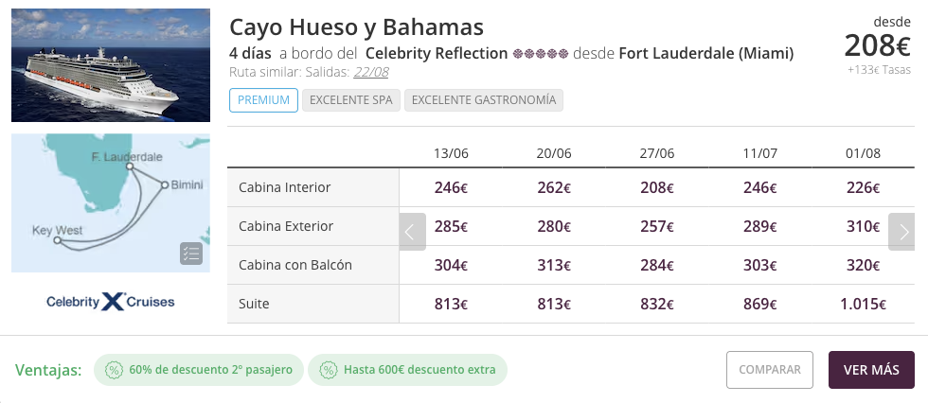The height and width of the screenshot is (403, 928).
Task: Click the percent icon beside Hasta 600€ descuento
Action: (328, 370)
